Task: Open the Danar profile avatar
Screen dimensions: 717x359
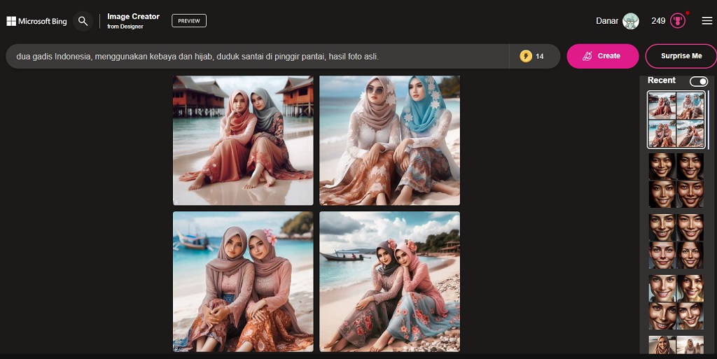Action: tap(630, 21)
